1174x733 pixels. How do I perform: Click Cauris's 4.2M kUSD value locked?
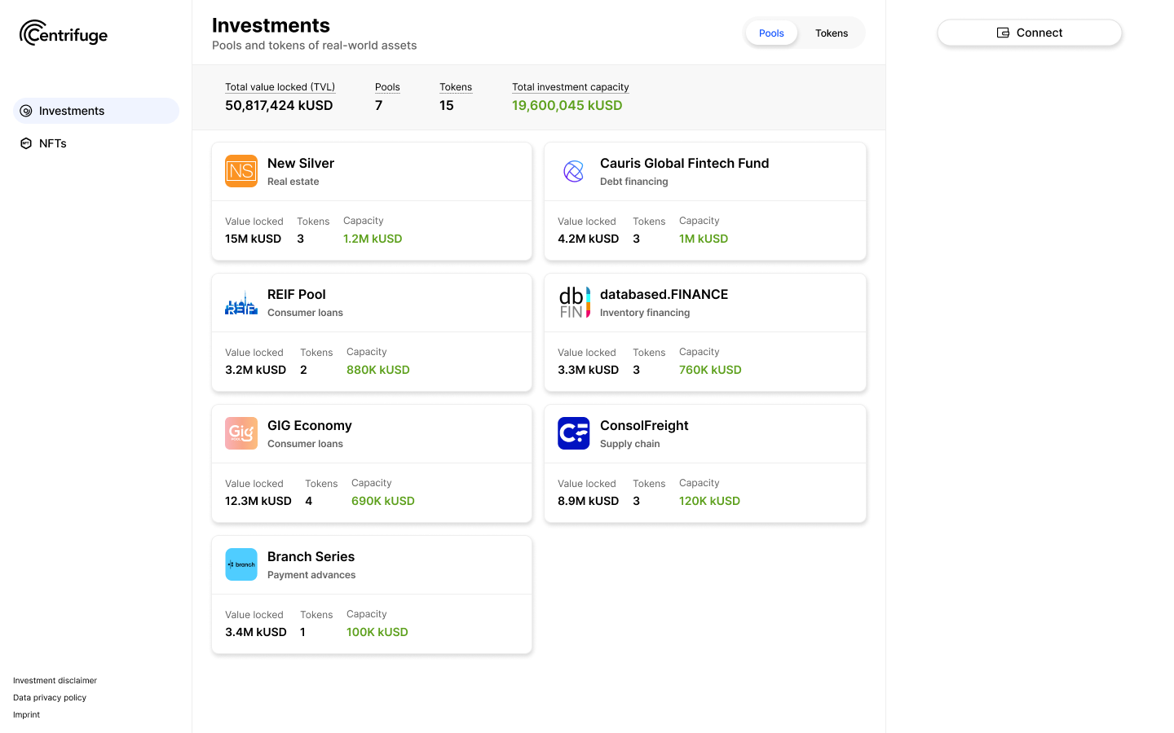coord(588,239)
